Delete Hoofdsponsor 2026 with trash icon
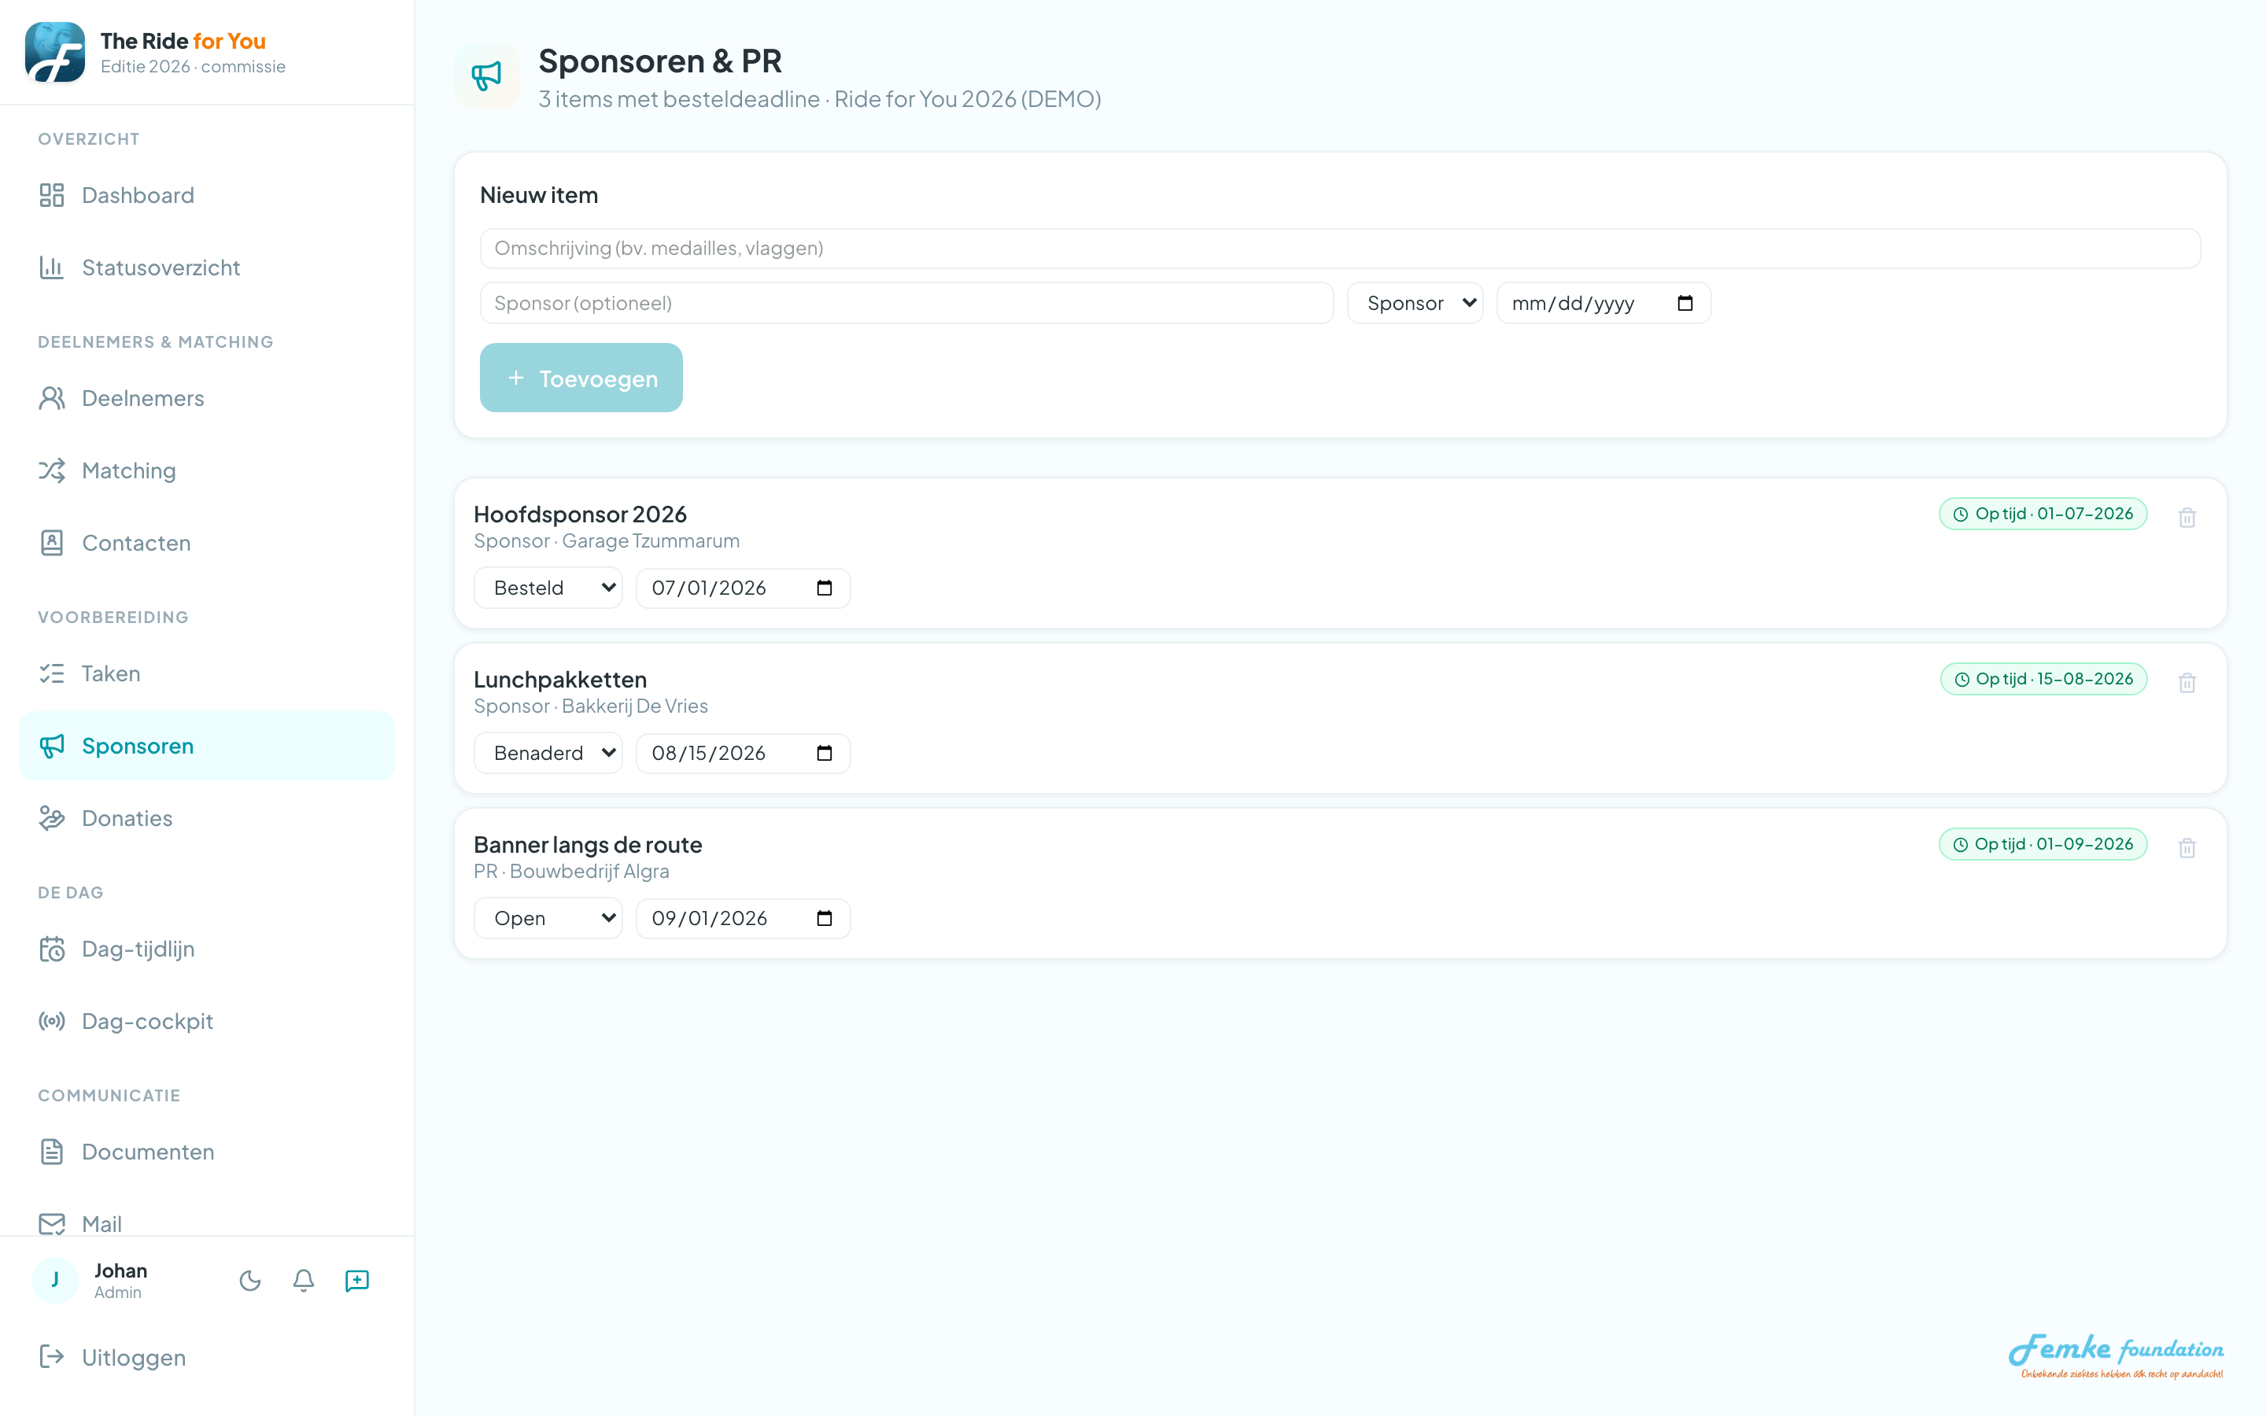This screenshot has width=2266, height=1416. click(2187, 517)
